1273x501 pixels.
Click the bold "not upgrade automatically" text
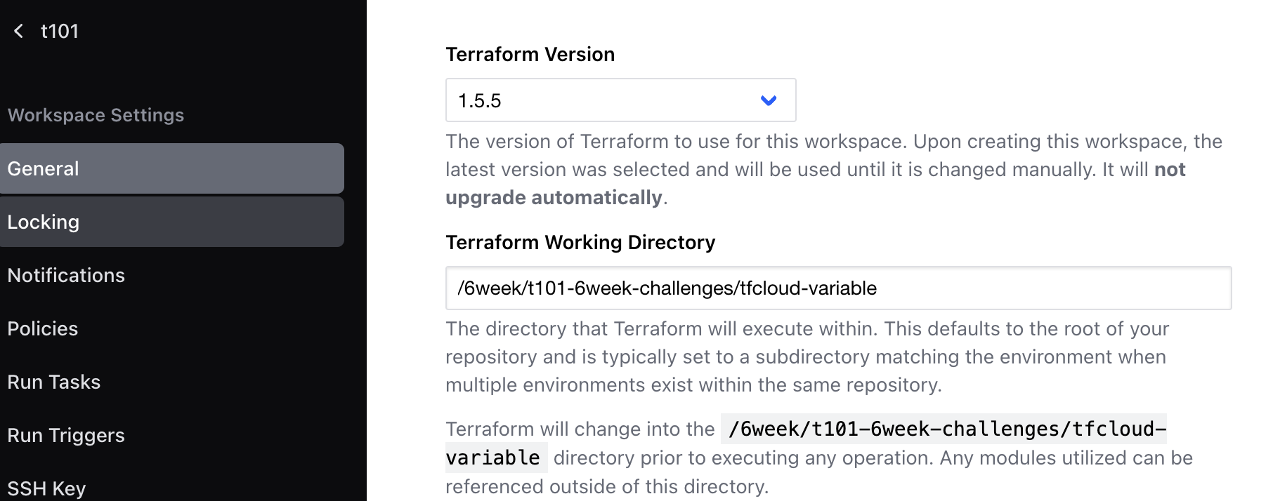pos(554,197)
